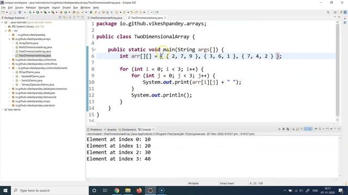Toggle Link with Editor in Package Explorer
The image size is (348, 195).
64,17
